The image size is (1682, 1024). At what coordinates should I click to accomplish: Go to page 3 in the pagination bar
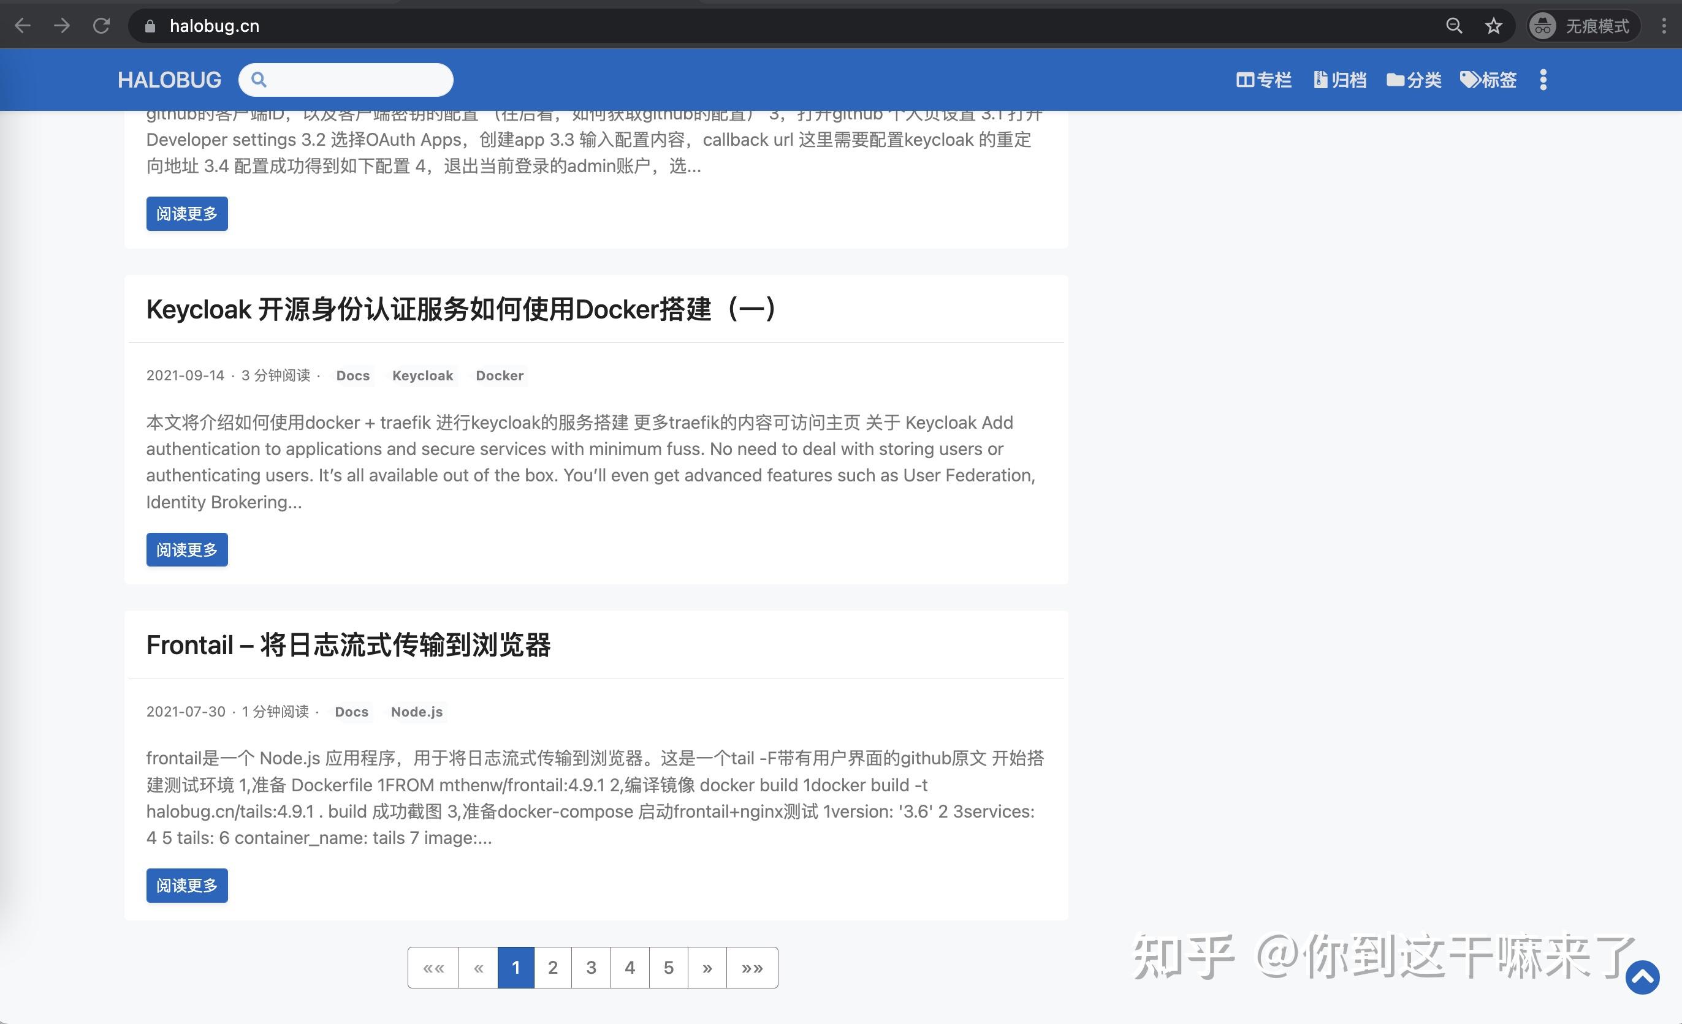click(x=590, y=966)
